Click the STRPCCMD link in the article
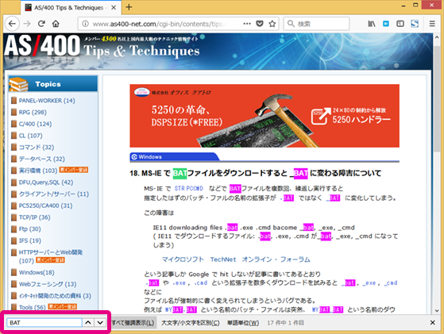This screenshot has width=444, height=334. coord(188,188)
